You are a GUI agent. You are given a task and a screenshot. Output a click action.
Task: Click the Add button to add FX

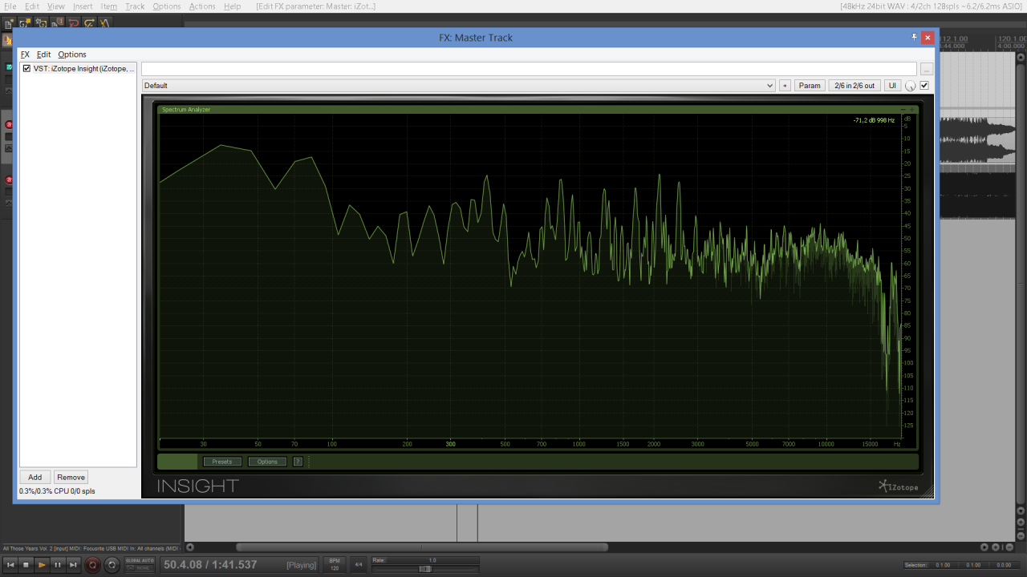[35, 477]
